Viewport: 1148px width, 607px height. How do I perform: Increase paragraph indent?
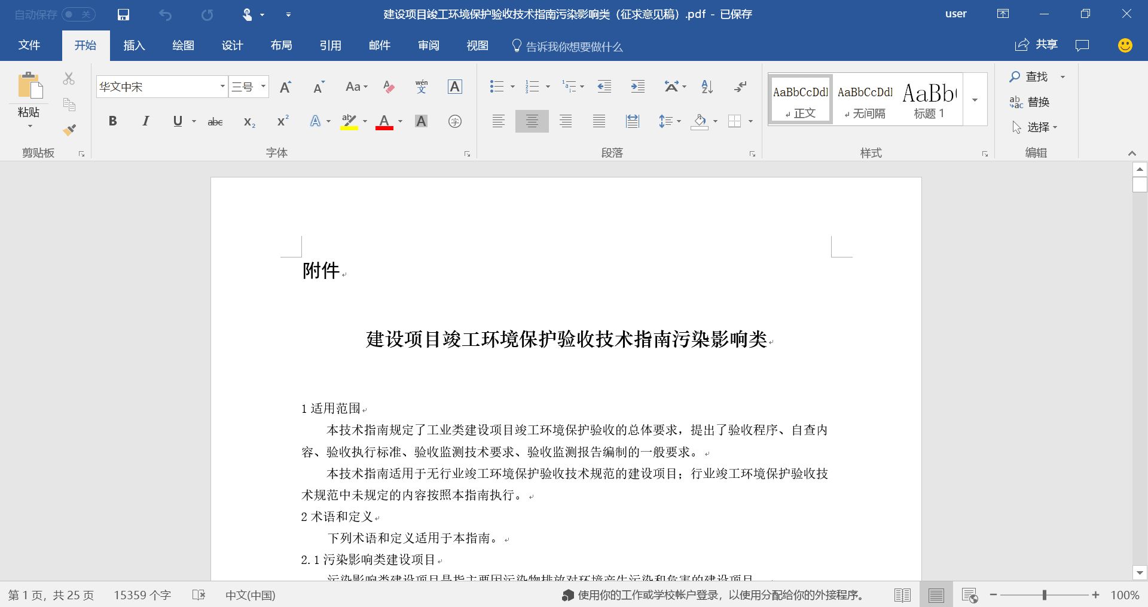[637, 87]
